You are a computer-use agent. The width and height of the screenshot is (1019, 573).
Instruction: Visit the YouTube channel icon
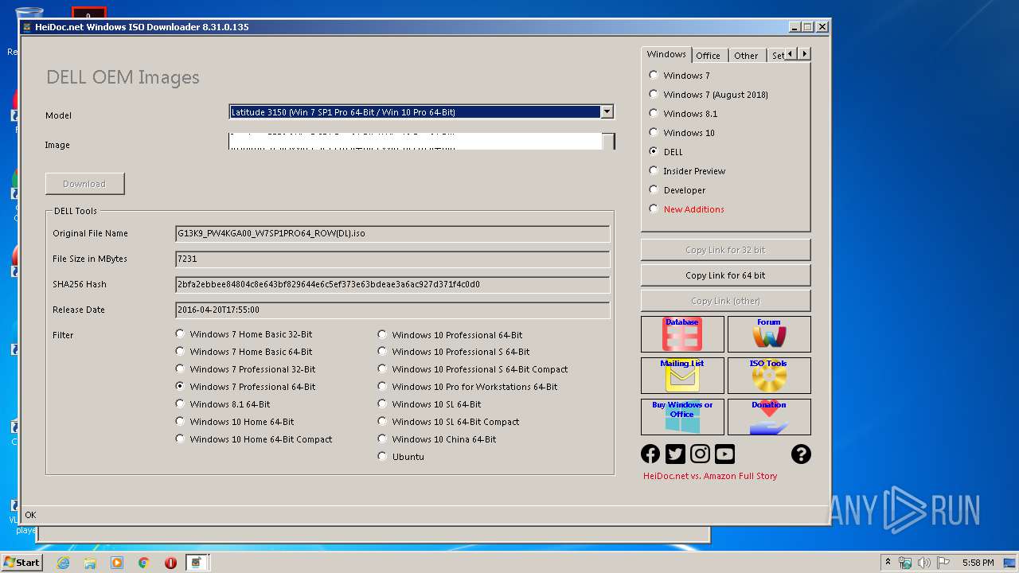[x=724, y=454]
